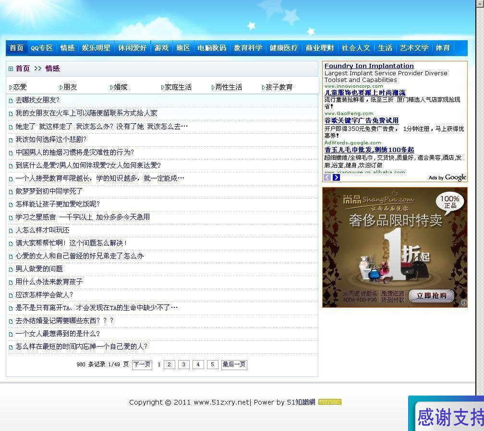Open question 一个女人最想得到的是什么?

coord(58,334)
